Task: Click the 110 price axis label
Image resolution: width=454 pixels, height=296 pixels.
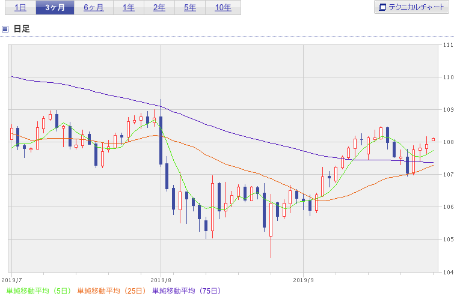Action: [x=448, y=77]
